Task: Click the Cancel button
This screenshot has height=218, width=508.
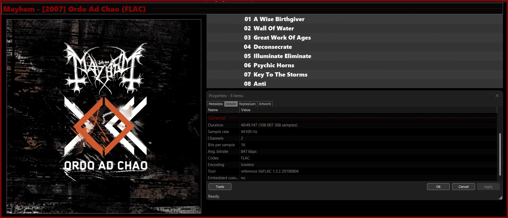Action: coord(463,187)
